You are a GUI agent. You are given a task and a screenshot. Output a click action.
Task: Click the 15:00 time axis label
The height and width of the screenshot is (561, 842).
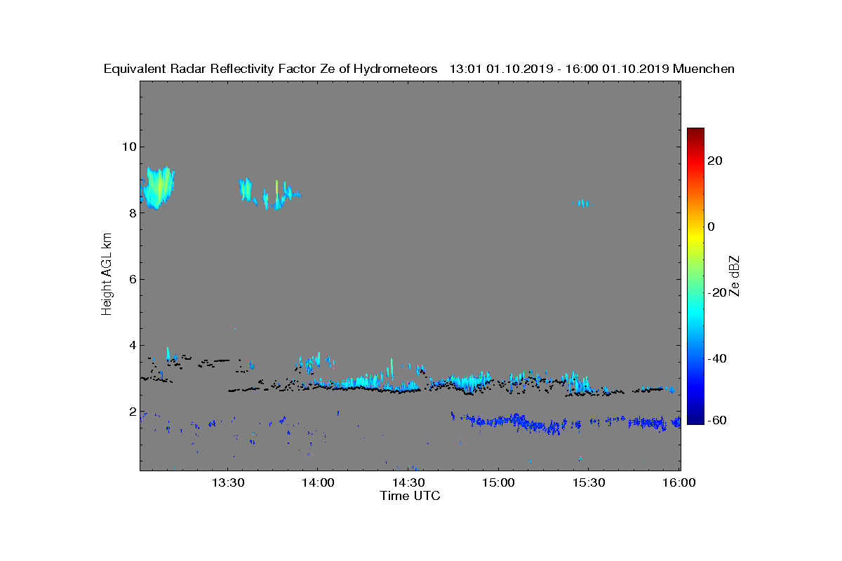click(x=499, y=482)
